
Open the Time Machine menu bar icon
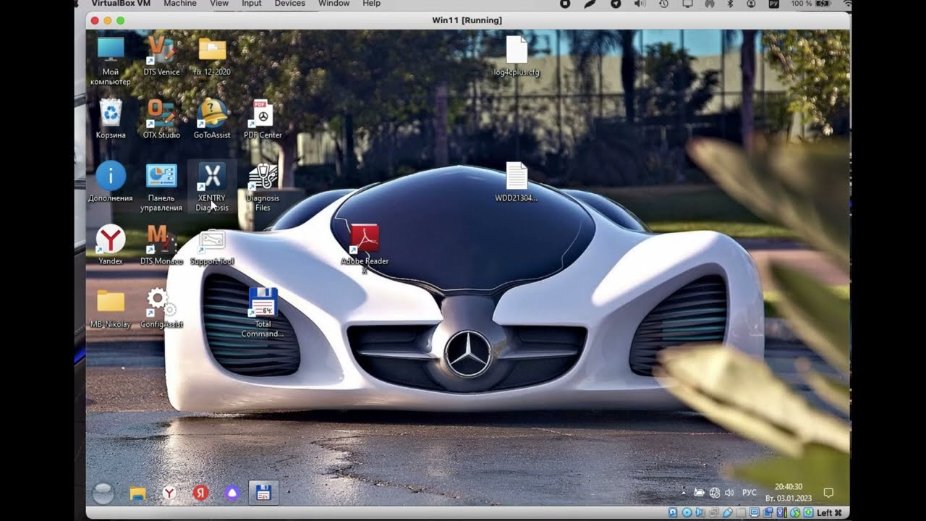pos(664,4)
